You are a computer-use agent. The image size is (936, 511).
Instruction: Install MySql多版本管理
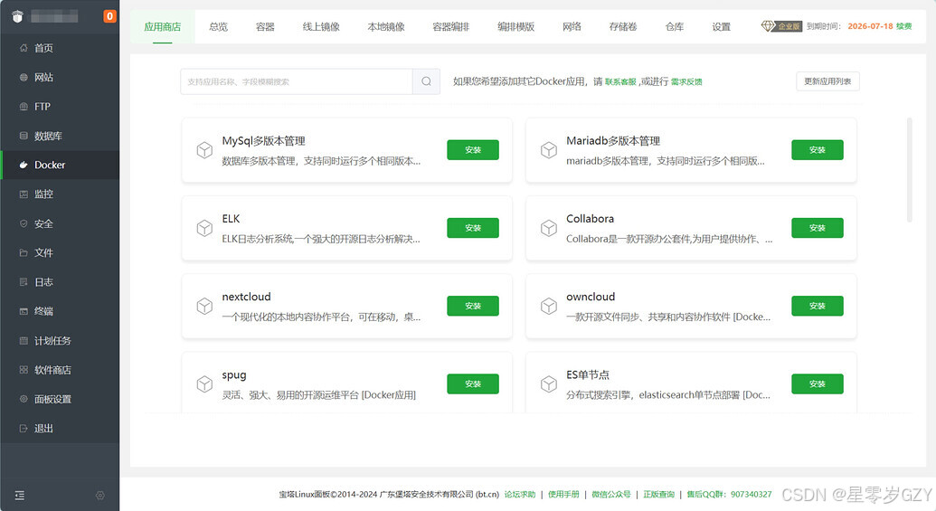point(473,150)
